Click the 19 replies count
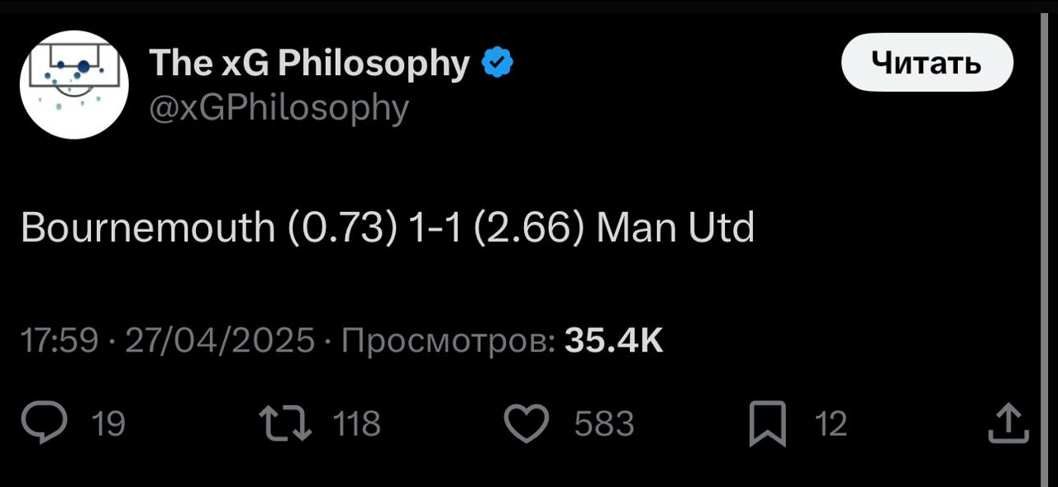This screenshot has height=487, width=1058. coord(108,424)
